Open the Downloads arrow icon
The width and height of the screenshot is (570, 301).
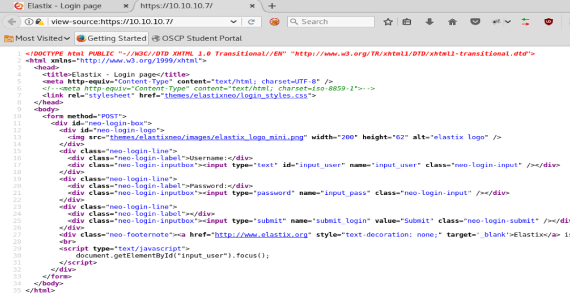coord(429,22)
